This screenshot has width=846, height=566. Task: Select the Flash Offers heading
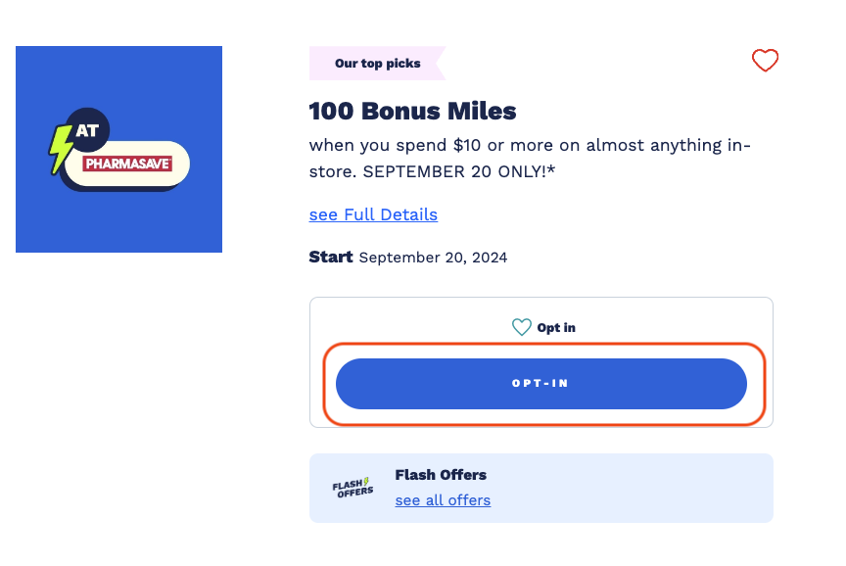click(441, 475)
